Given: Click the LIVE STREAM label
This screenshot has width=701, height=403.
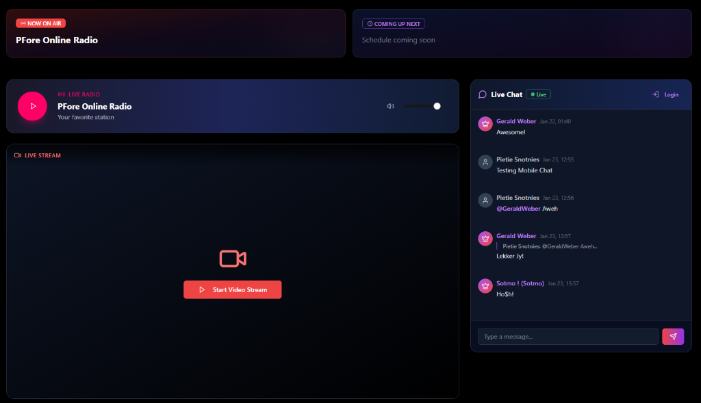Looking at the screenshot, I should point(42,155).
